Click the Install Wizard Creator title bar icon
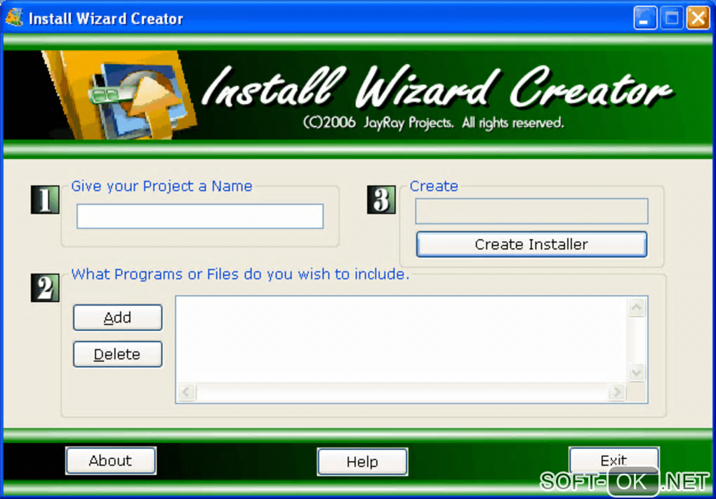 tap(14, 18)
